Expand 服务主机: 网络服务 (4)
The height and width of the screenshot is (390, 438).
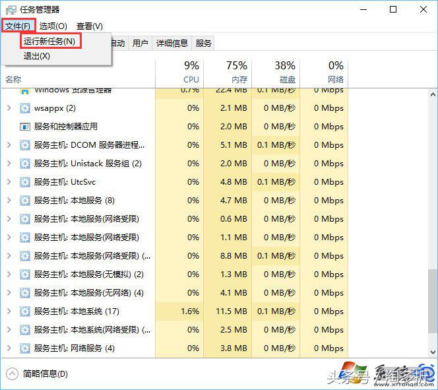coord(9,348)
